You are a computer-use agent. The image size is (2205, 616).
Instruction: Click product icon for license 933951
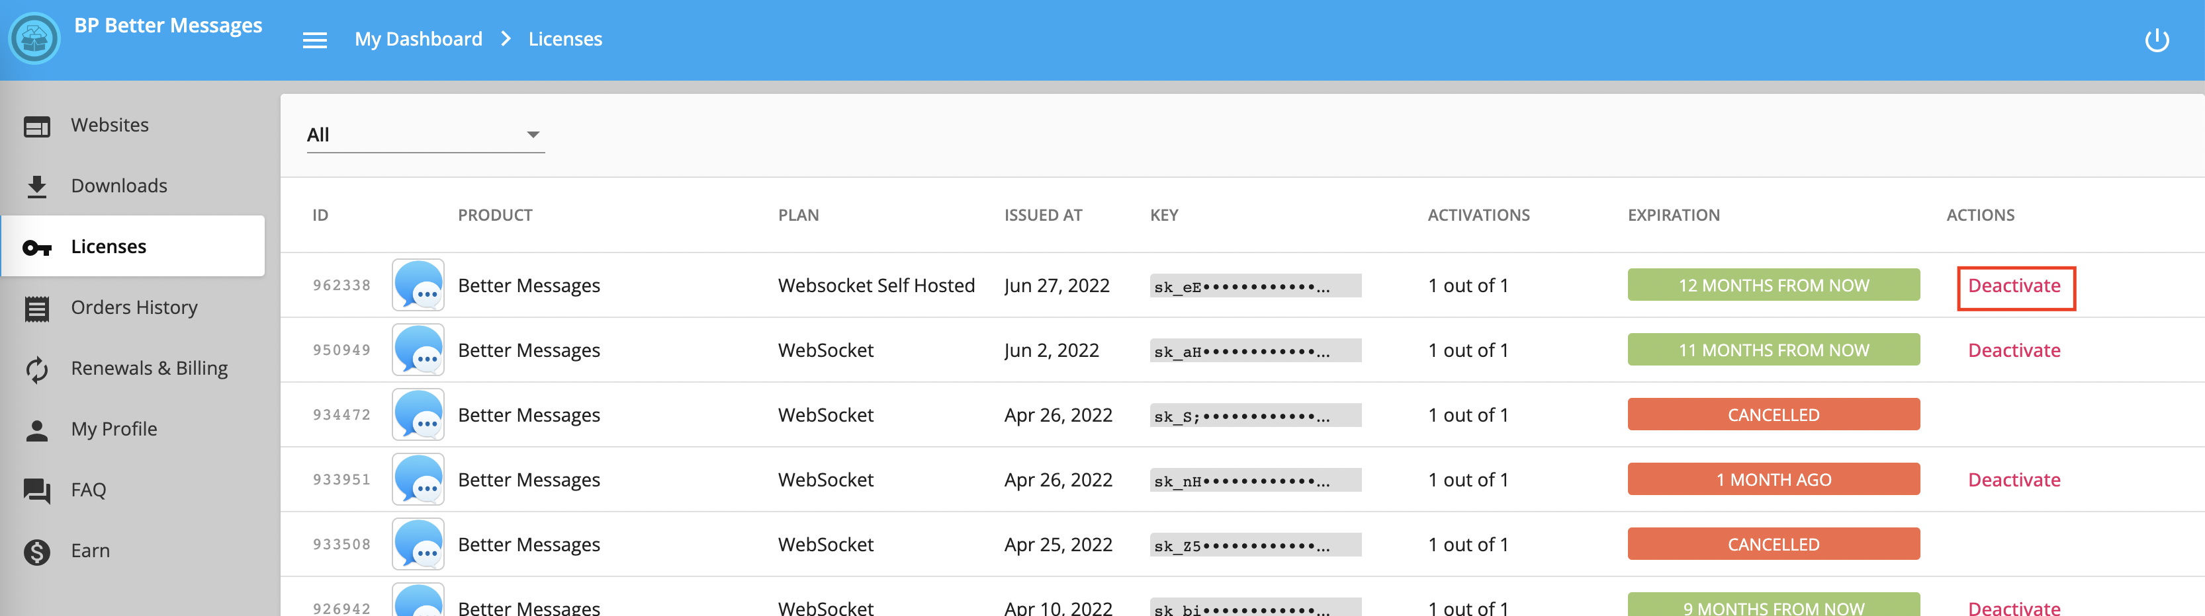418,479
